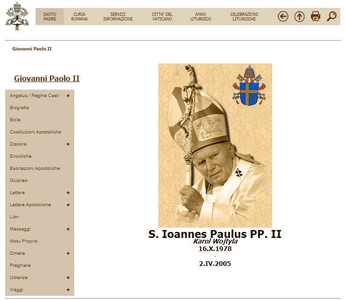Click the Omelie label
Viewport: 345px width, 300px height.
point(17,253)
